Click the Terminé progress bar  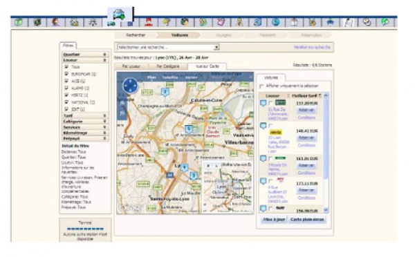[x=85, y=229]
